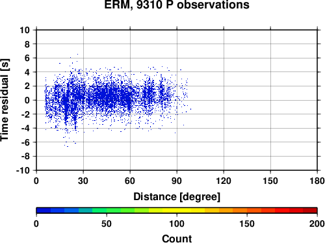Click the y-axis tick label 10
Screen dimensions: 325x243
[x=25, y=30]
